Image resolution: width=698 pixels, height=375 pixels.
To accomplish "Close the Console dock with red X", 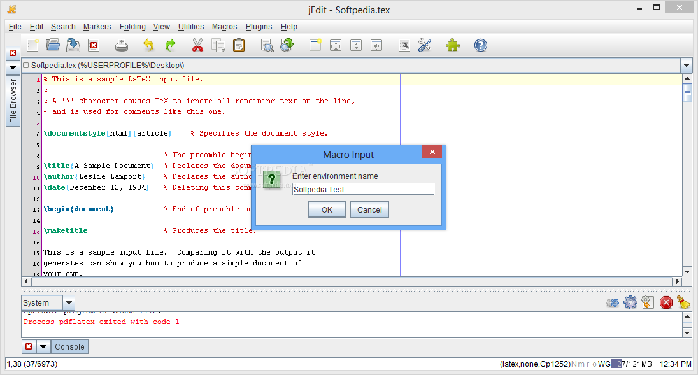I will tap(29, 346).
